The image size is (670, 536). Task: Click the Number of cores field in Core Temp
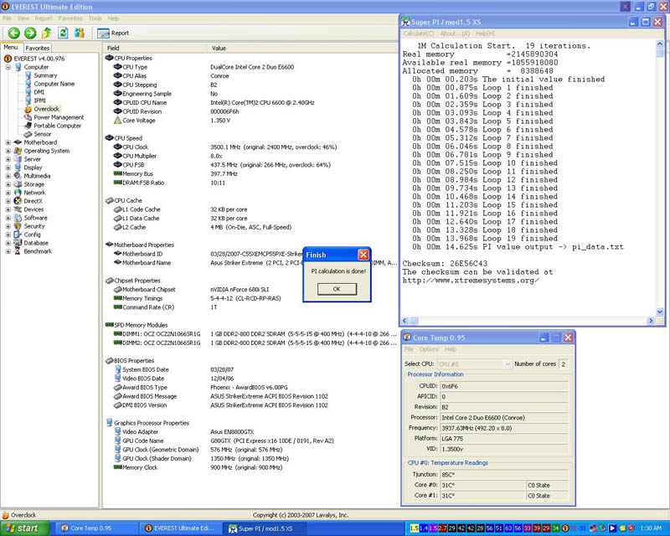pos(564,364)
